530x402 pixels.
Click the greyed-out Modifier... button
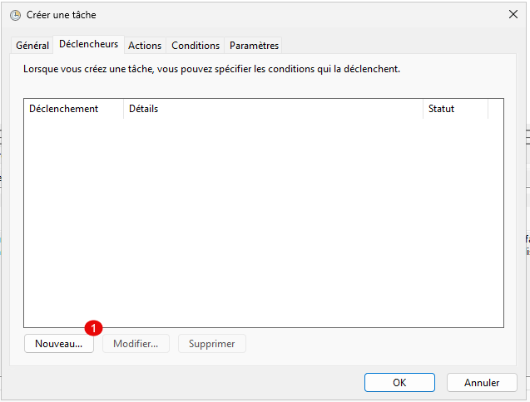pyautogui.click(x=136, y=344)
